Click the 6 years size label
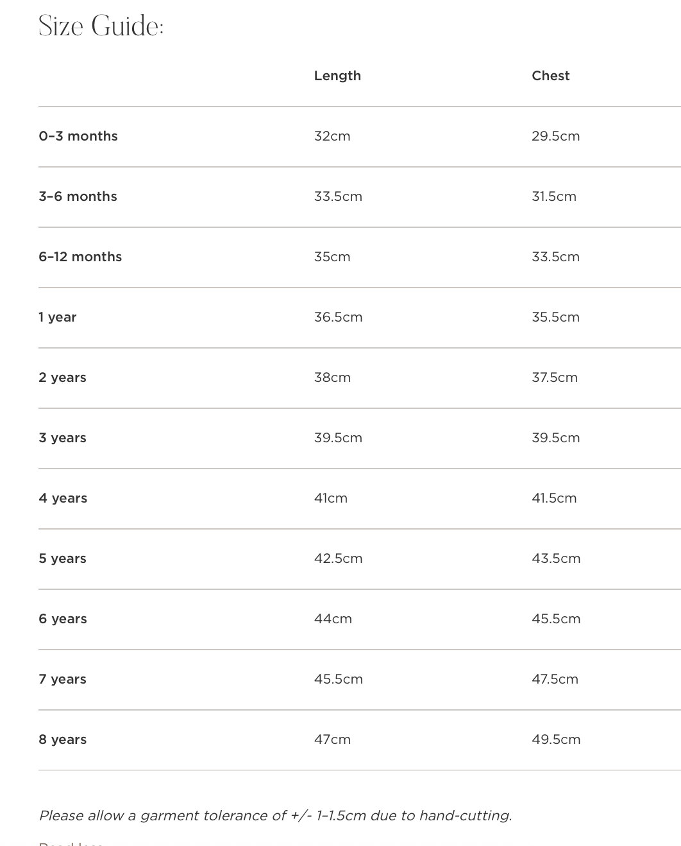This screenshot has height=846, width=681. point(63,619)
